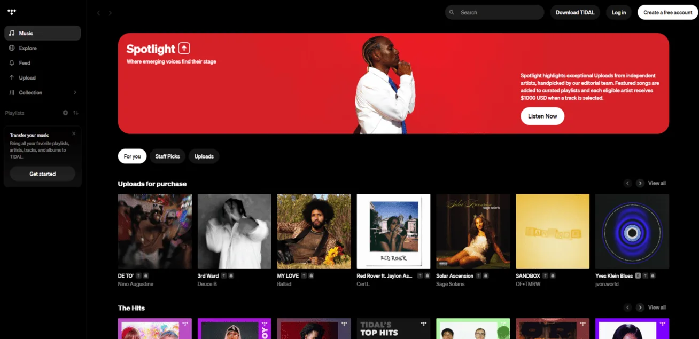Viewport: 699px width, 339px height.
Task: Open View all for The Hits
Action: click(x=657, y=308)
